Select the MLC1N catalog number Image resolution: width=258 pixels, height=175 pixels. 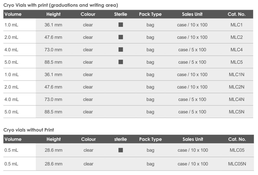click(236, 75)
